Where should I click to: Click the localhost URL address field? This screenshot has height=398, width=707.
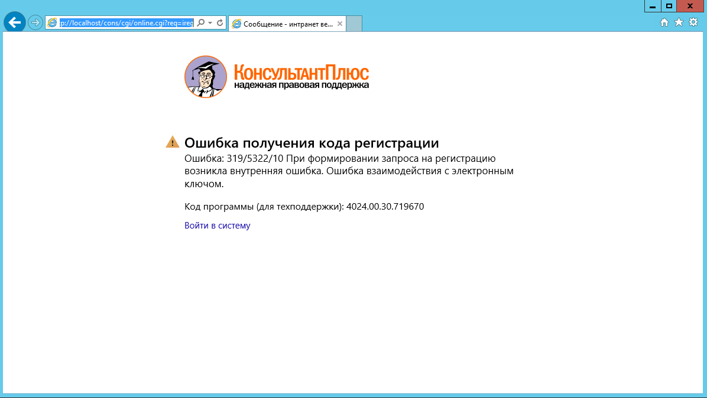[127, 22]
